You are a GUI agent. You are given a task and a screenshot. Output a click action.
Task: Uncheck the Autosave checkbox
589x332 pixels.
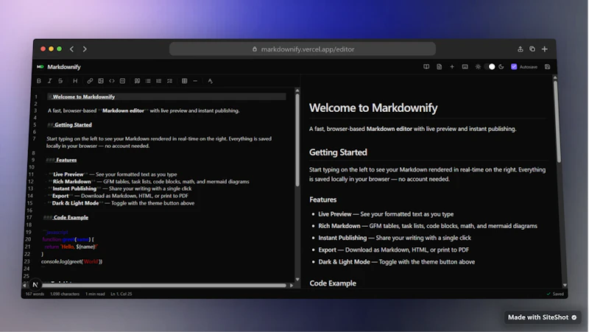[x=514, y=67]
